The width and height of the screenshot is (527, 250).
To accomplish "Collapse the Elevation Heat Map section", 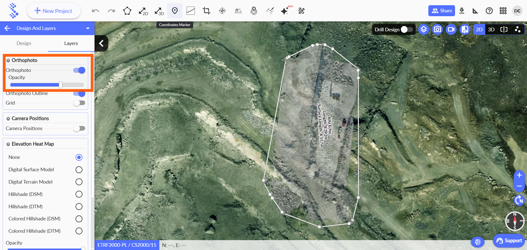I will (8, 144).
